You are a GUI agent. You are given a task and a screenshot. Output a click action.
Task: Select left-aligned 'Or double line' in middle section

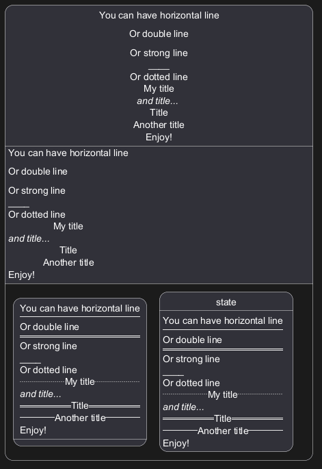point(38,171)
